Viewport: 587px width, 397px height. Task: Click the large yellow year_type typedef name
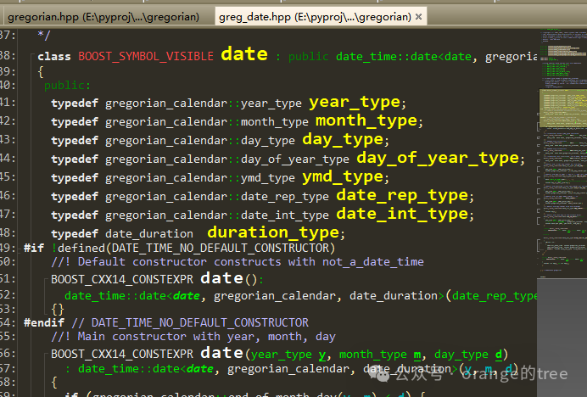[355, 103]
